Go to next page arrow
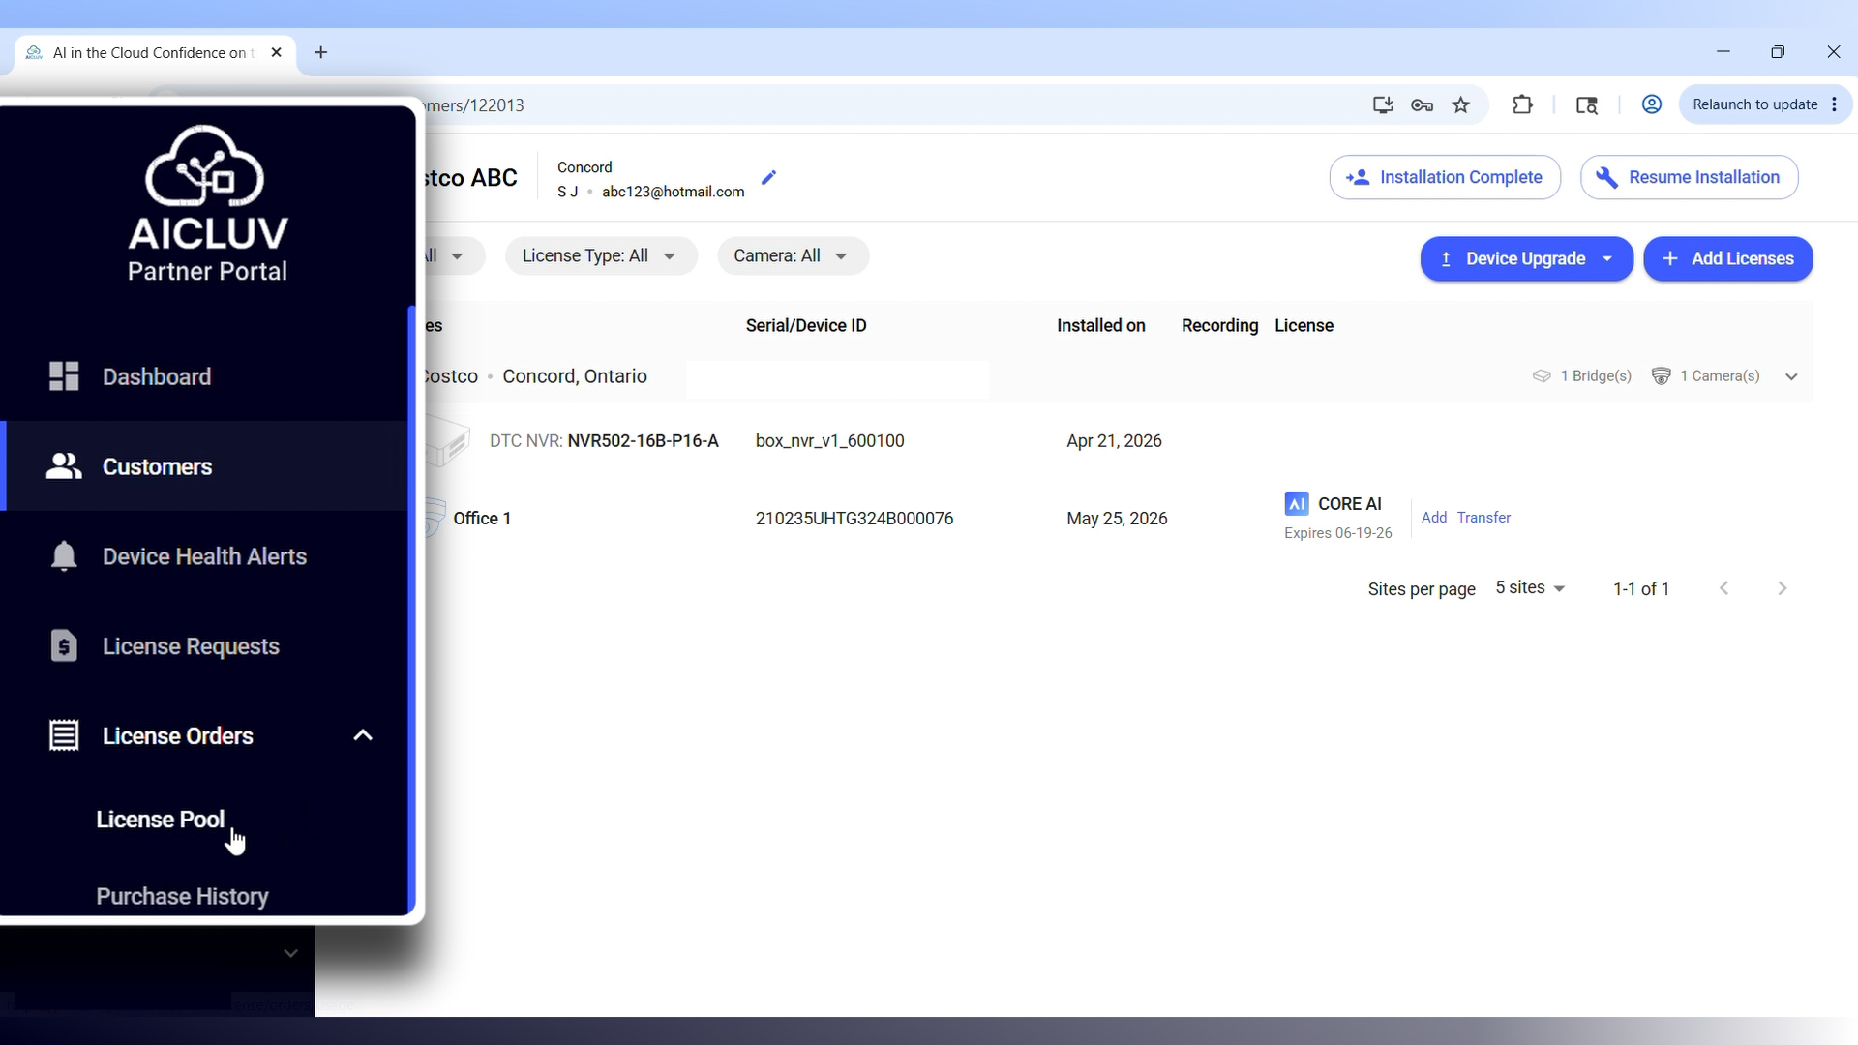Image resolution: width=1858 pixels, height=1045 pixels. [x=1782, y=588]
